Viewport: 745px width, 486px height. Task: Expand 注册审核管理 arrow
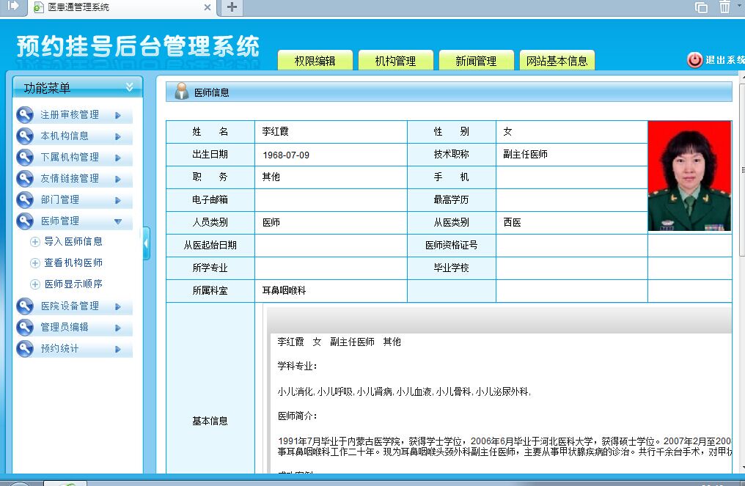point(118,115)
